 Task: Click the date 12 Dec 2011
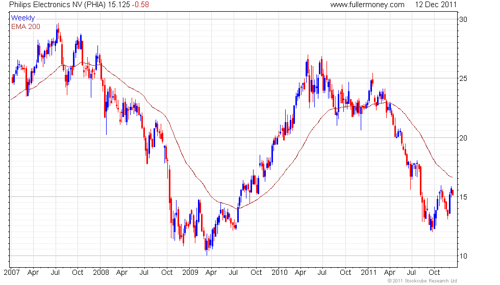[x=436, y=5]
